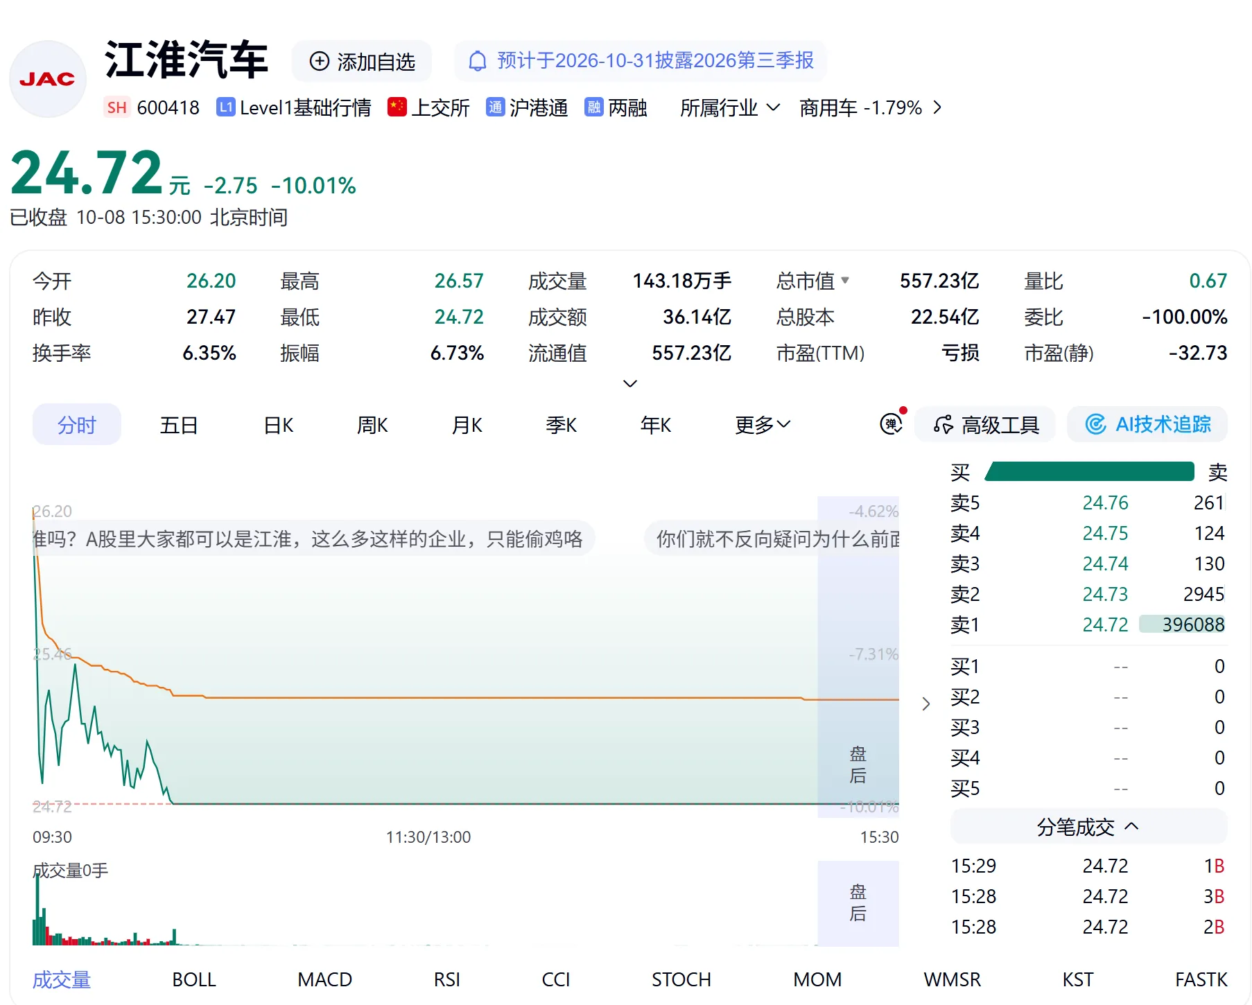The width and height of the screenshot is (1252, 1005).
Task: Click the 沪港通 badge icon
Action: 495,107
